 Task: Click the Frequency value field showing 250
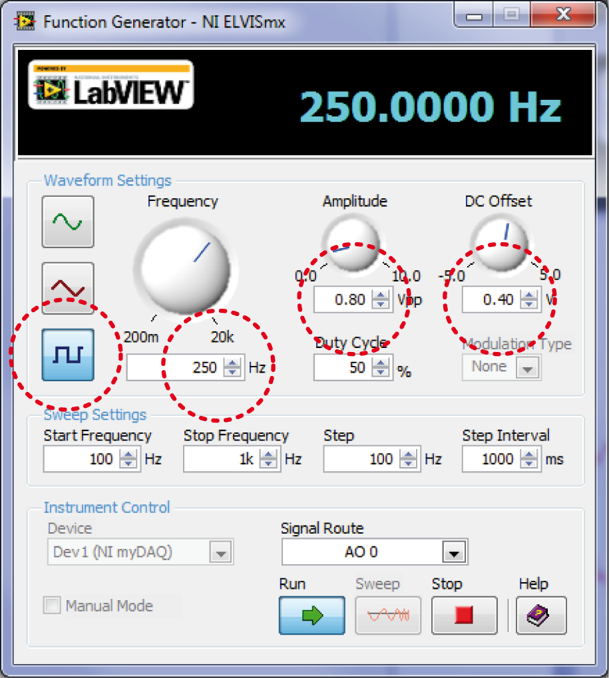pos(175,367)
